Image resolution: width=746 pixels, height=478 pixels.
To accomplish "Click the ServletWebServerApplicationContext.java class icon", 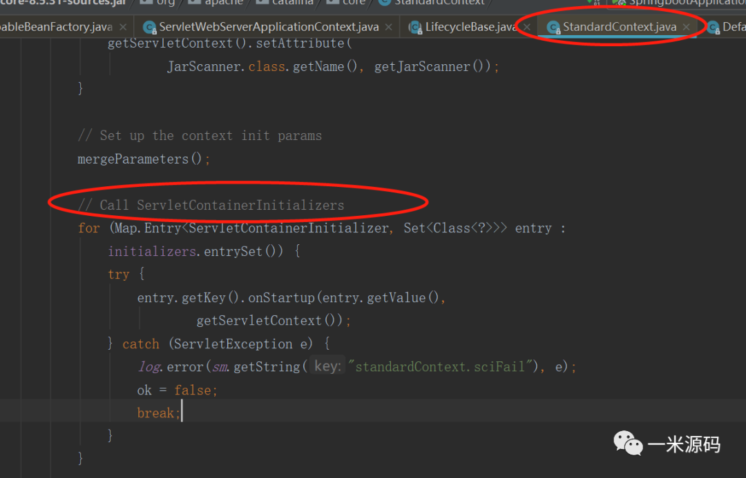I will 149,28.
